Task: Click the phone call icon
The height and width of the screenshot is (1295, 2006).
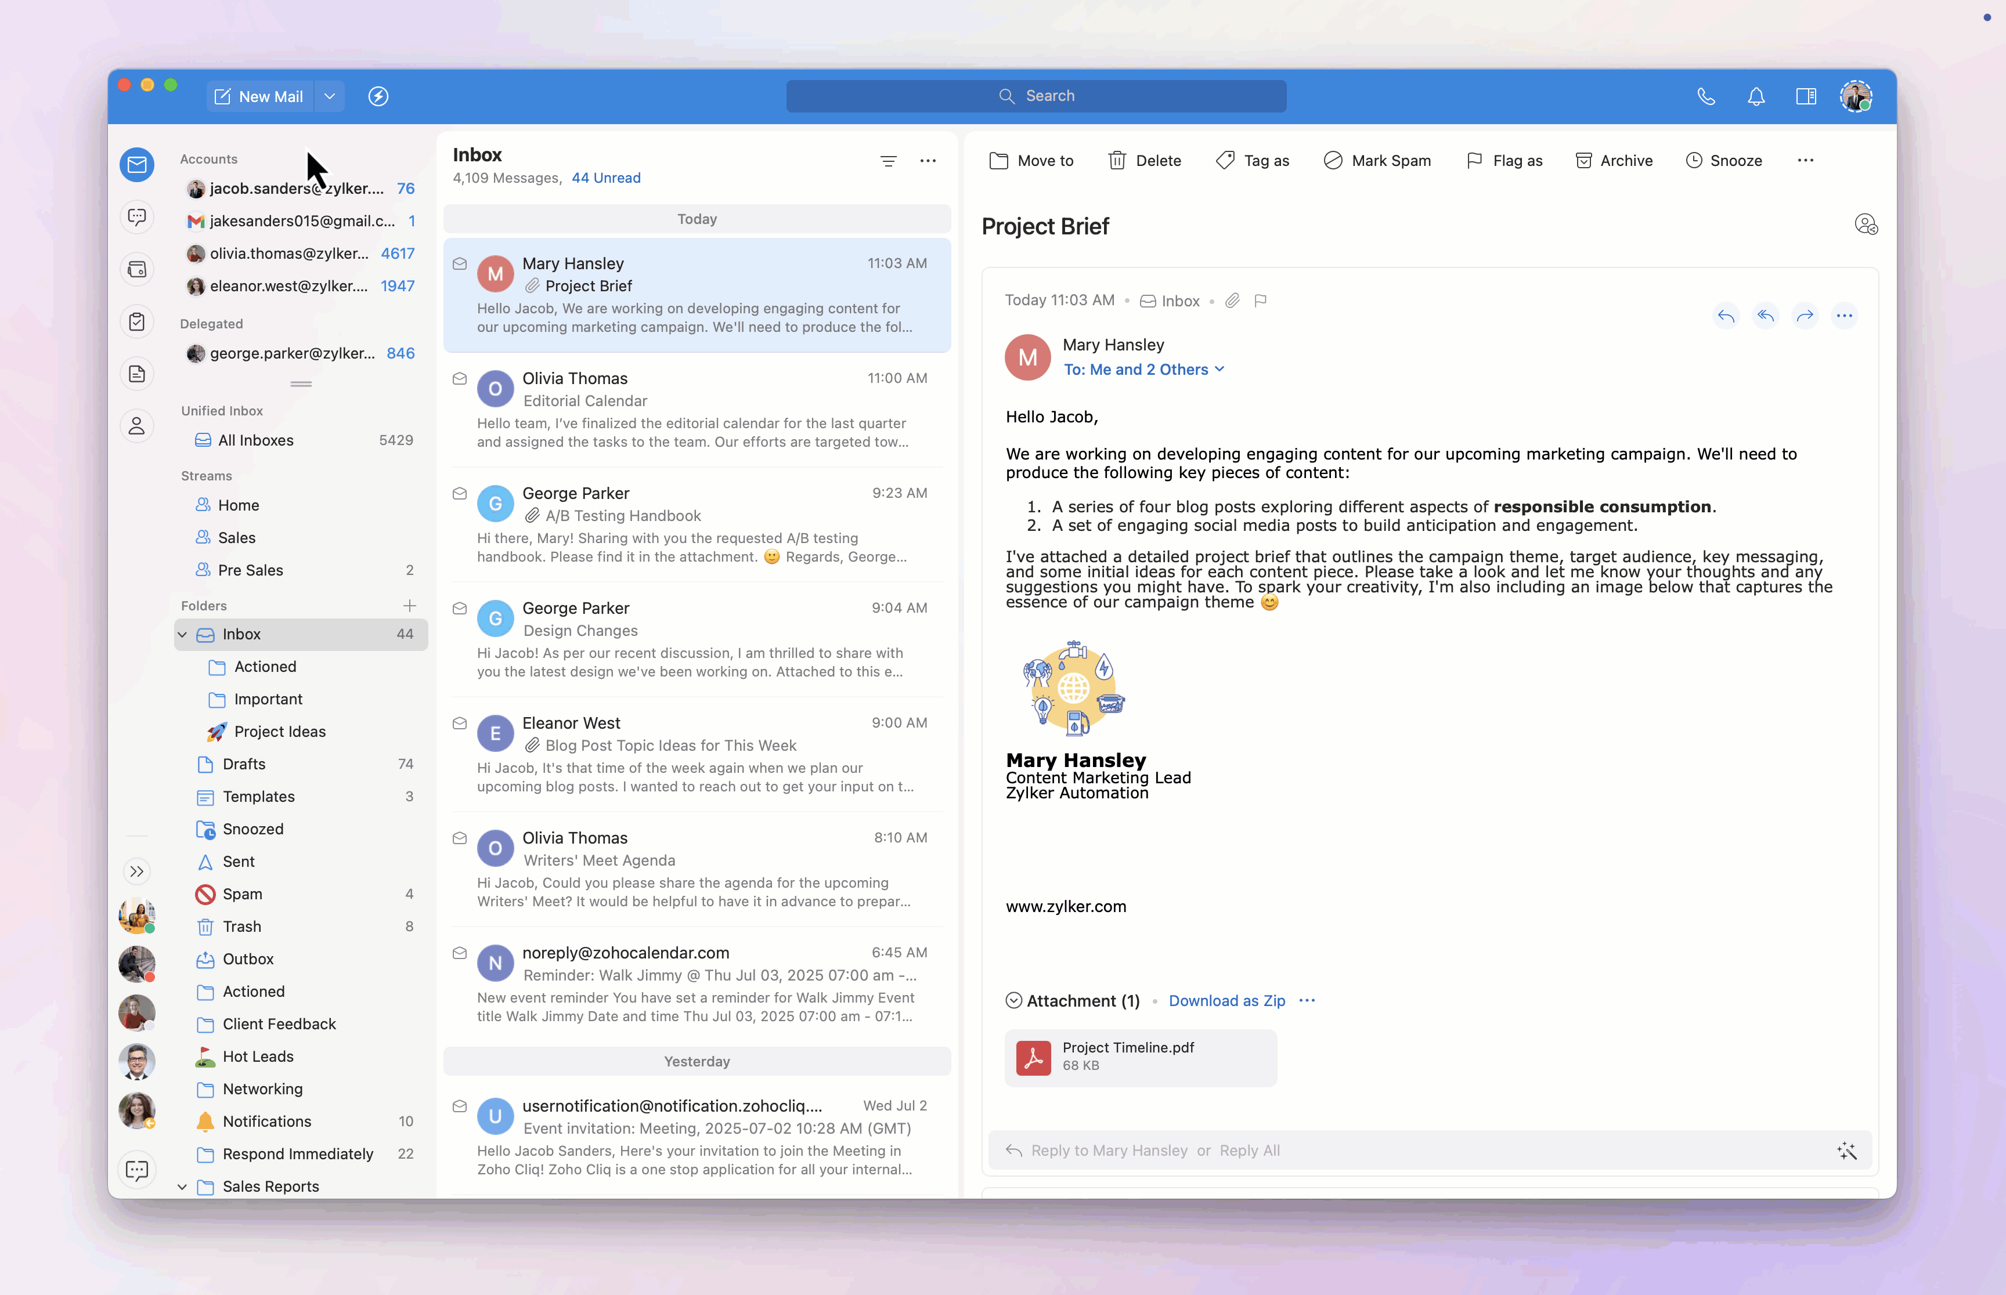Action: pos(1706,96)
